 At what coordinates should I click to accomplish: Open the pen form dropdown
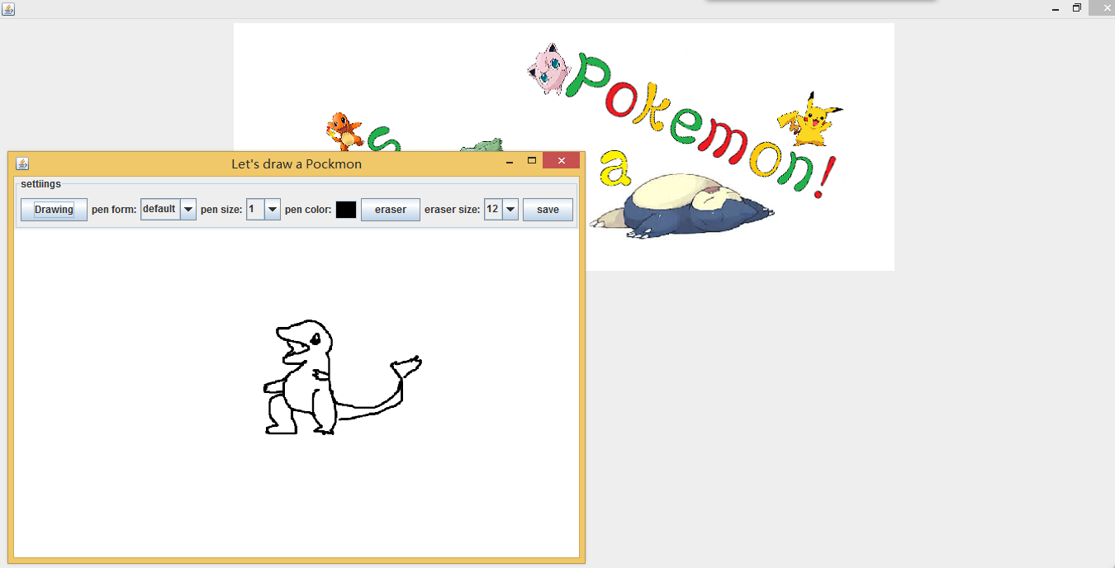point(168,210)
